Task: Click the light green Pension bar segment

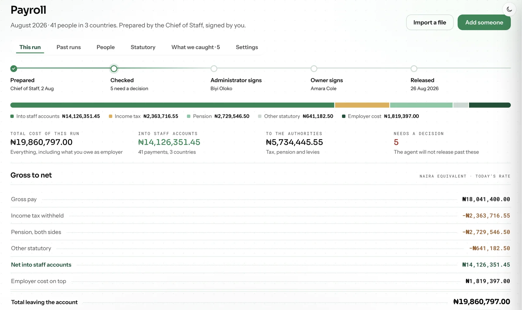Action: point(421,105)
